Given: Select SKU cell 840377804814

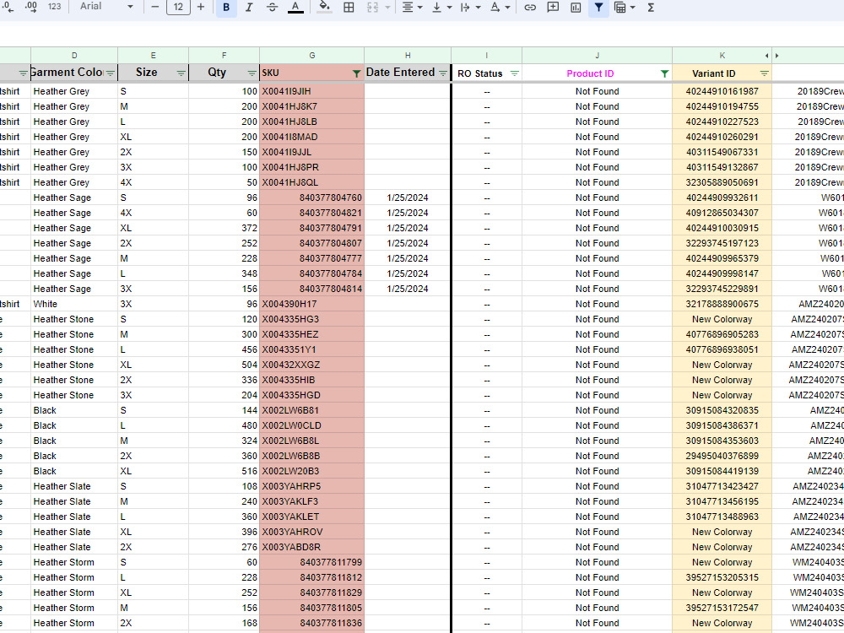Looking at the screenshot, I should click(311, 289).
